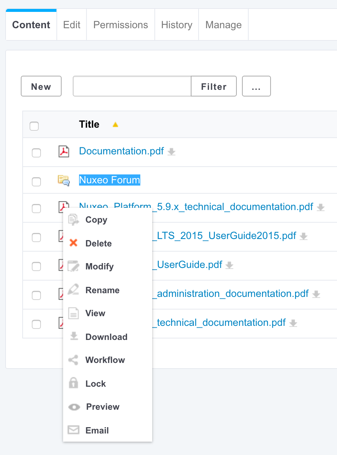Check the box for _UserGuide.pdf row

[36, 266]
